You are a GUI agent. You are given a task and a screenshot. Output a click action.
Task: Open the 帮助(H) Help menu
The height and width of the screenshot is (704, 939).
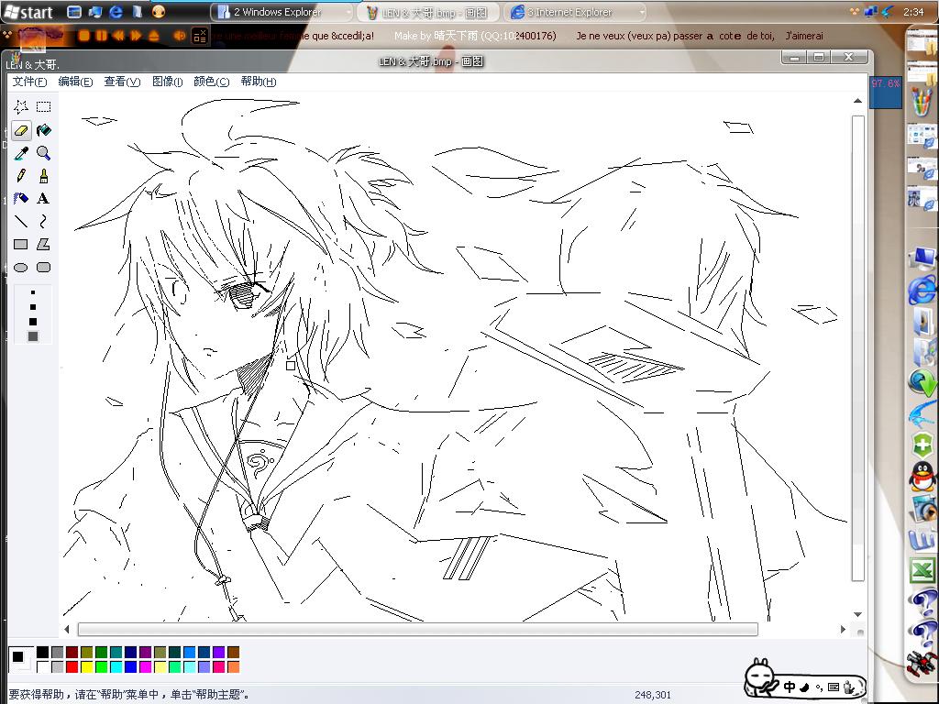pyautogui.click(x=258, y=82)
